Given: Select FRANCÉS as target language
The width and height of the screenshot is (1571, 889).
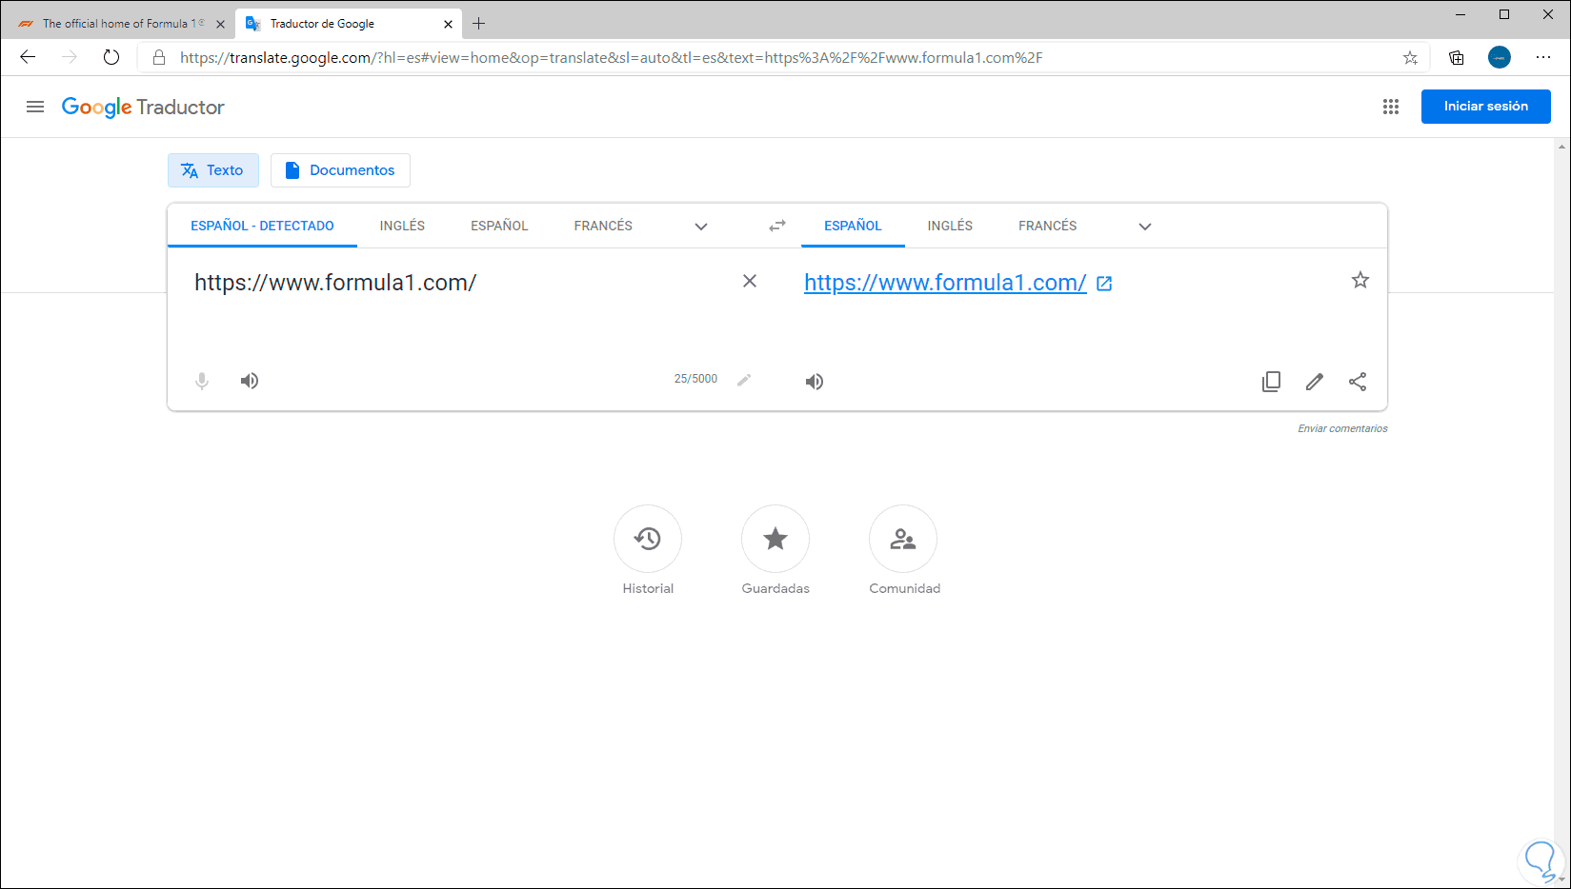Looking at the screenshot, I should tap(1047, 226).
